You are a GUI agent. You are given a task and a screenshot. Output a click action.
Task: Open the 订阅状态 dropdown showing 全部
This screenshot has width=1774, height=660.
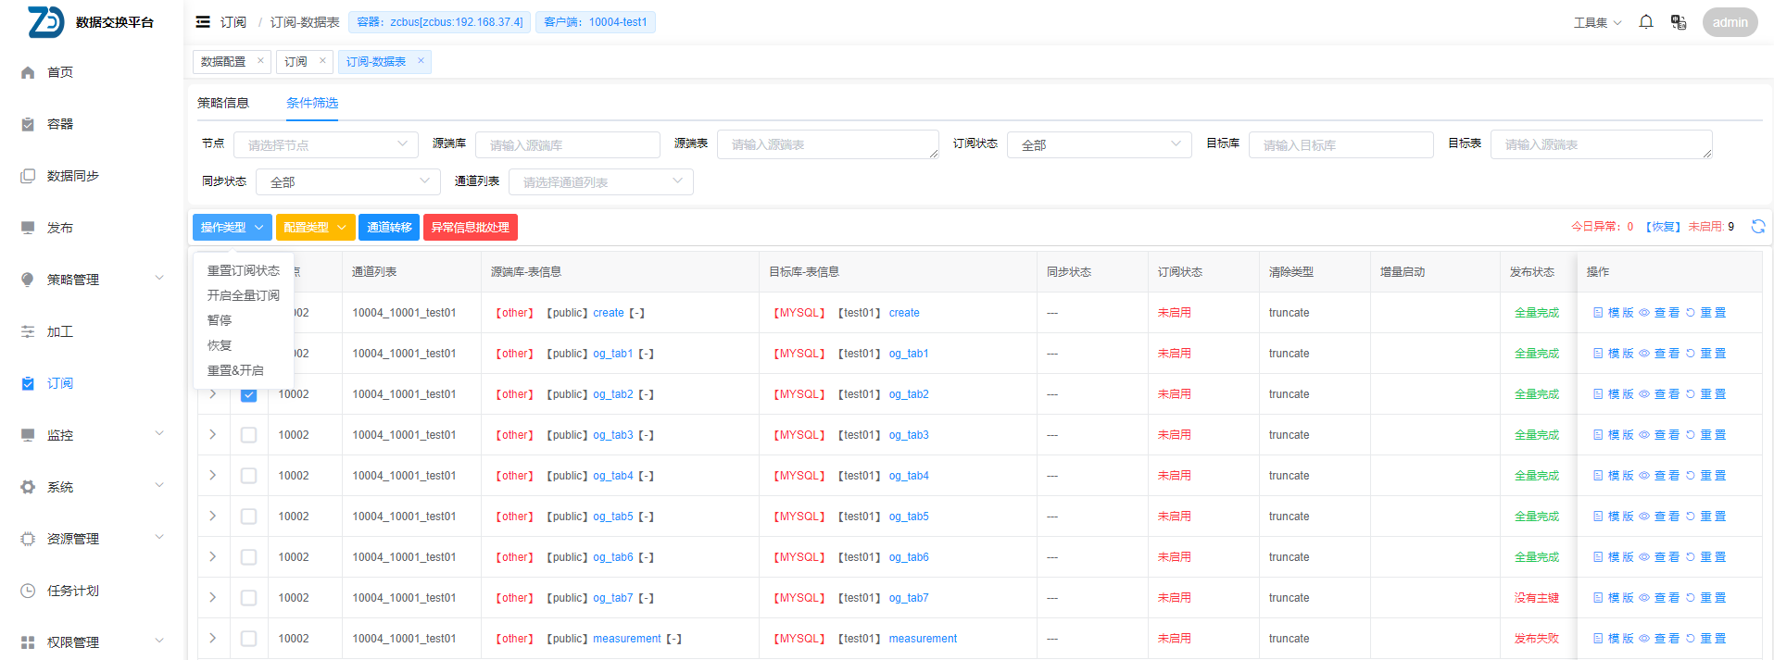pyautogui.click(x=1099, y=144)
